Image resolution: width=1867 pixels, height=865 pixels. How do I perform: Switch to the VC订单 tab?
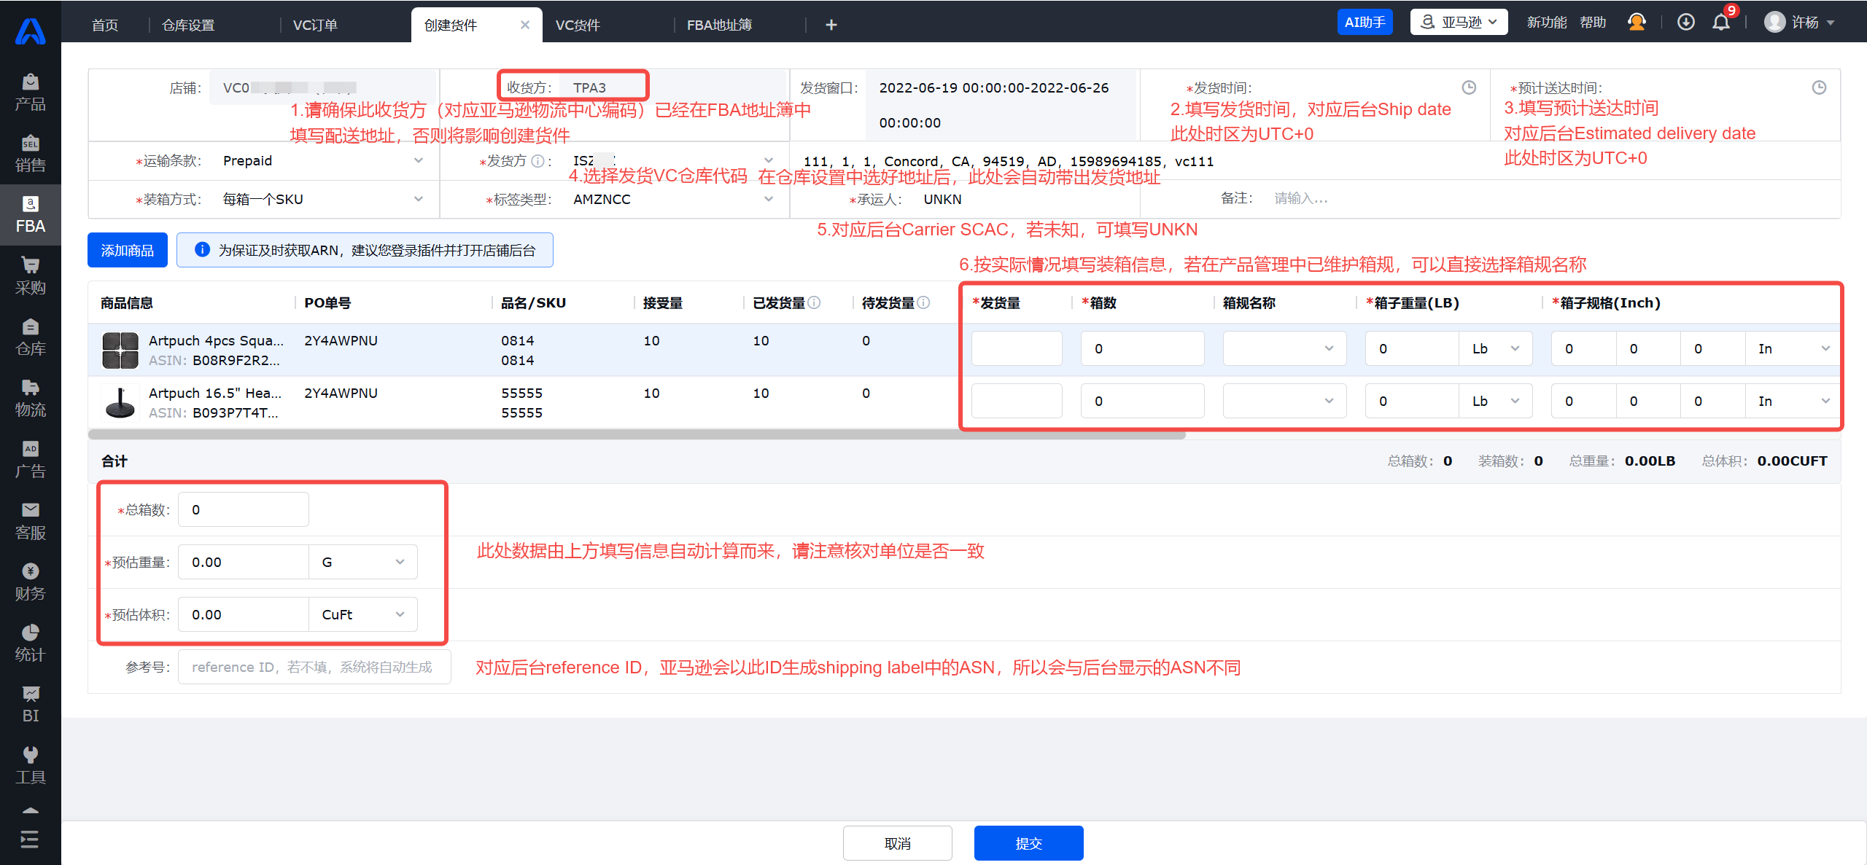[x=315, y=25]
